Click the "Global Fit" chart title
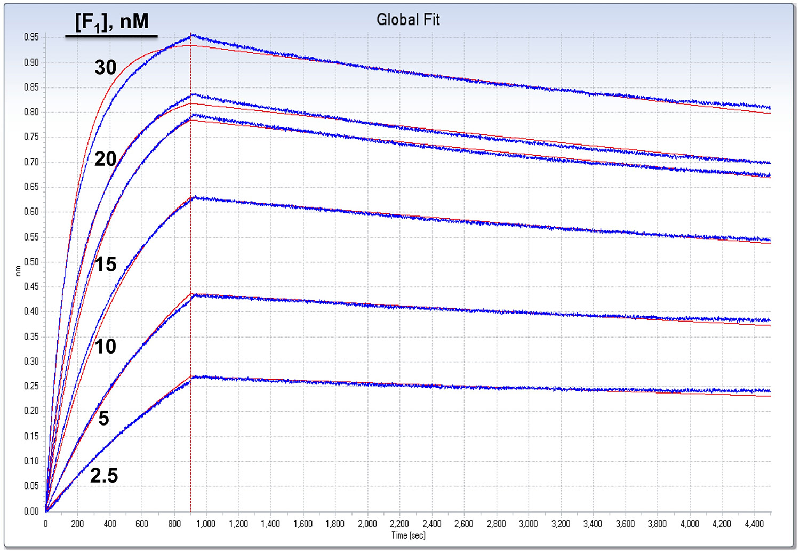800x553 pixels. click(x=408, y=20)
